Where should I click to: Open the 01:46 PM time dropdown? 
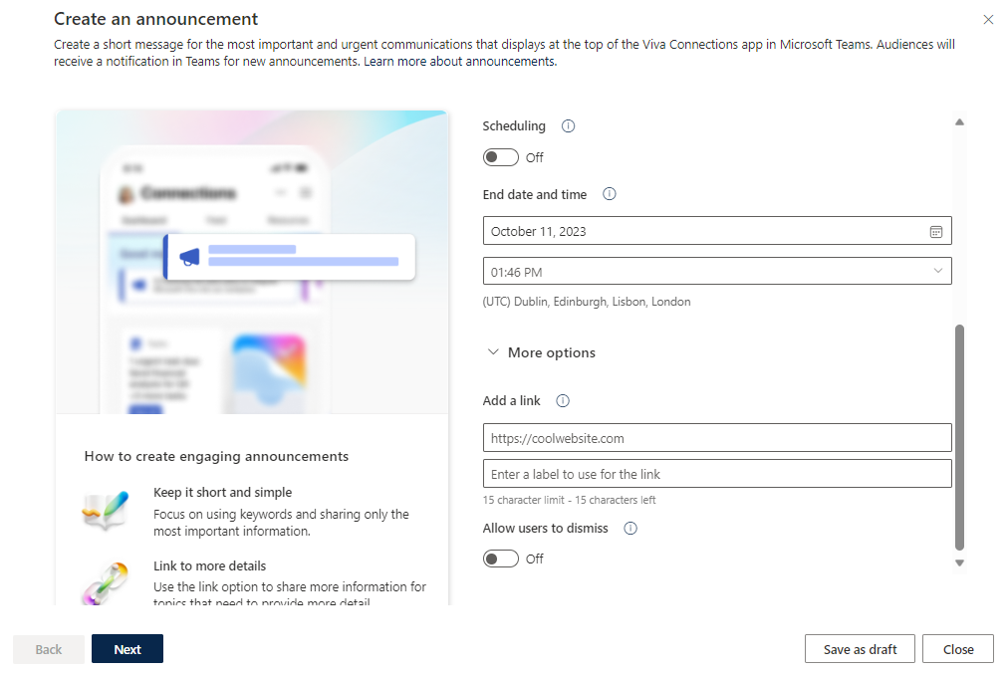(717, 272)
